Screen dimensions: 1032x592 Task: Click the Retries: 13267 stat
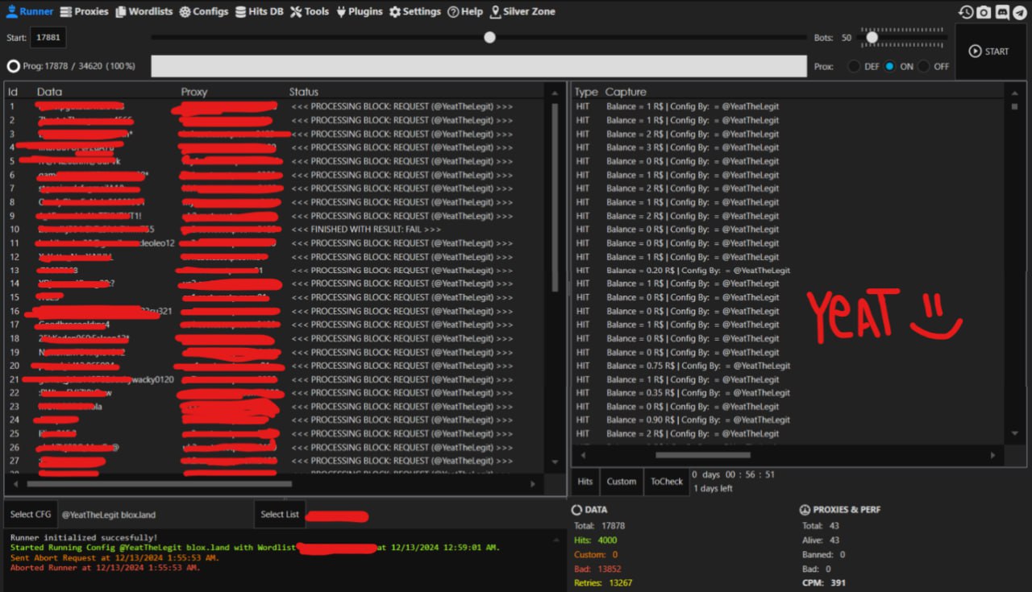(x=603, y=583)
